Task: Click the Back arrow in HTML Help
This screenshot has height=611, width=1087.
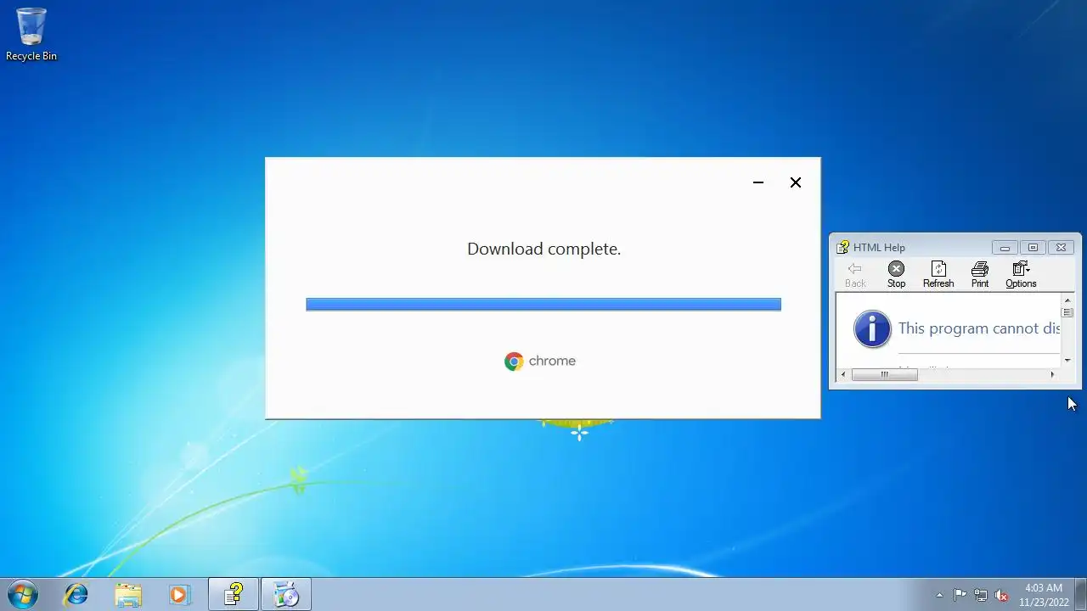Action: (x=855, y=275)
